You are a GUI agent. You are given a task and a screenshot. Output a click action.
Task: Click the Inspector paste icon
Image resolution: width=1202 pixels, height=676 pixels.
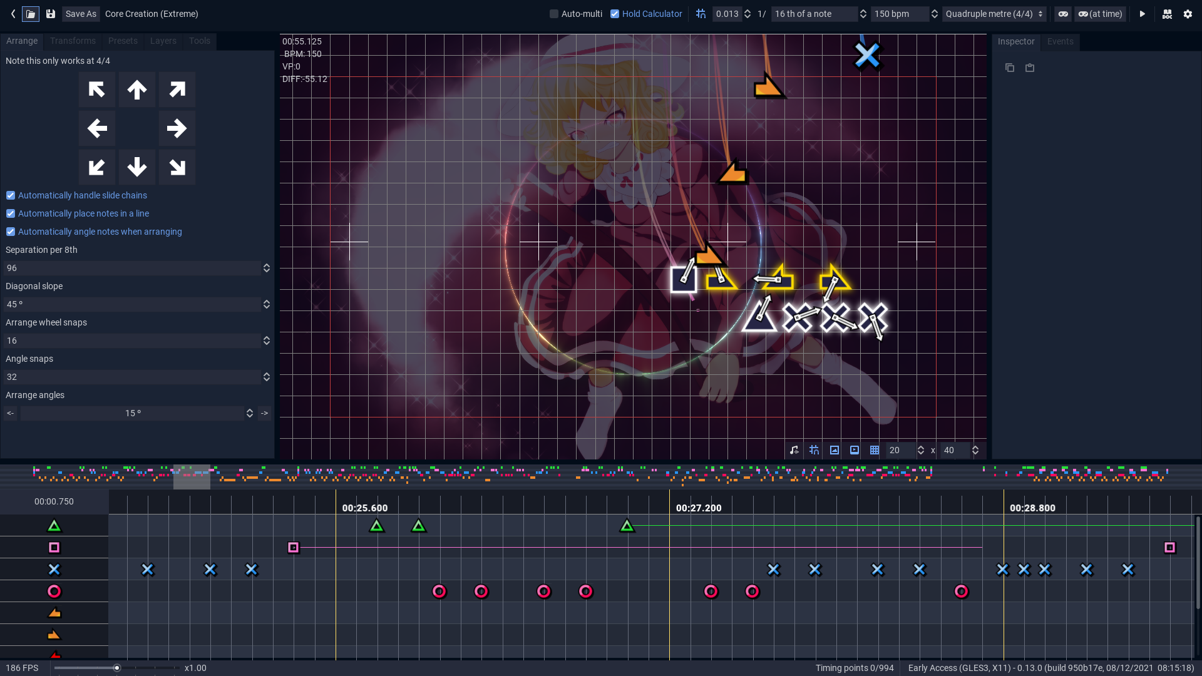tap(1030, 68)
